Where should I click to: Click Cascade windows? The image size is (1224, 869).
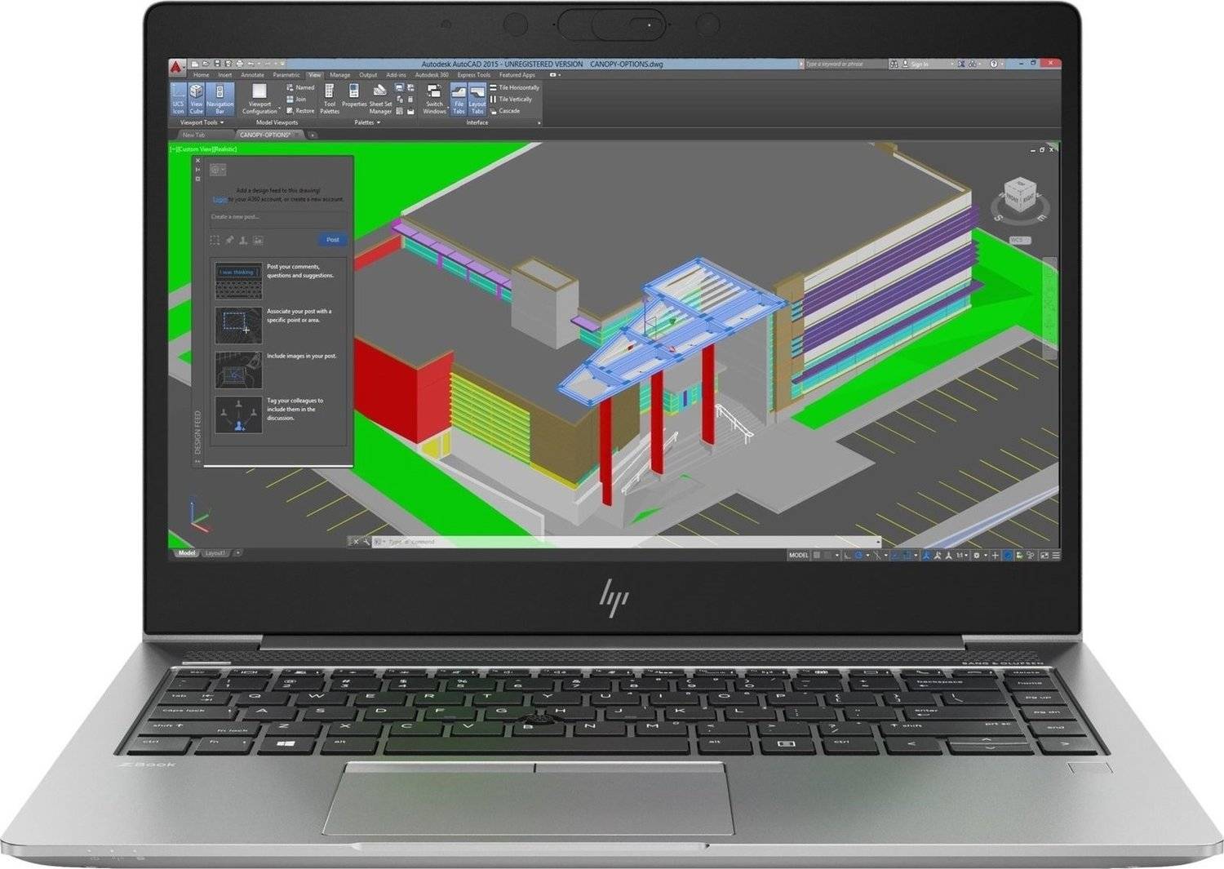[505, 111]
